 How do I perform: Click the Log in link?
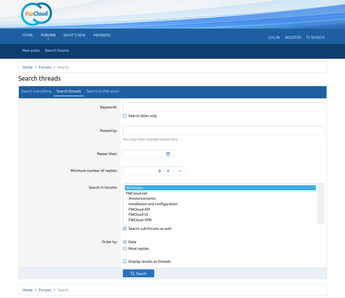(x=274, y=37)
